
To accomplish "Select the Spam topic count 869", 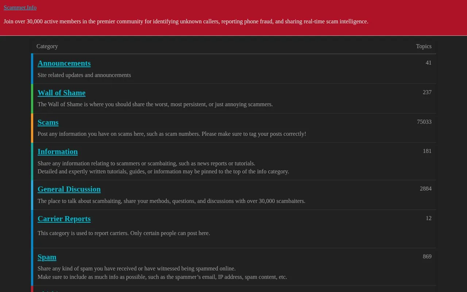I will (x=427, y=257).
